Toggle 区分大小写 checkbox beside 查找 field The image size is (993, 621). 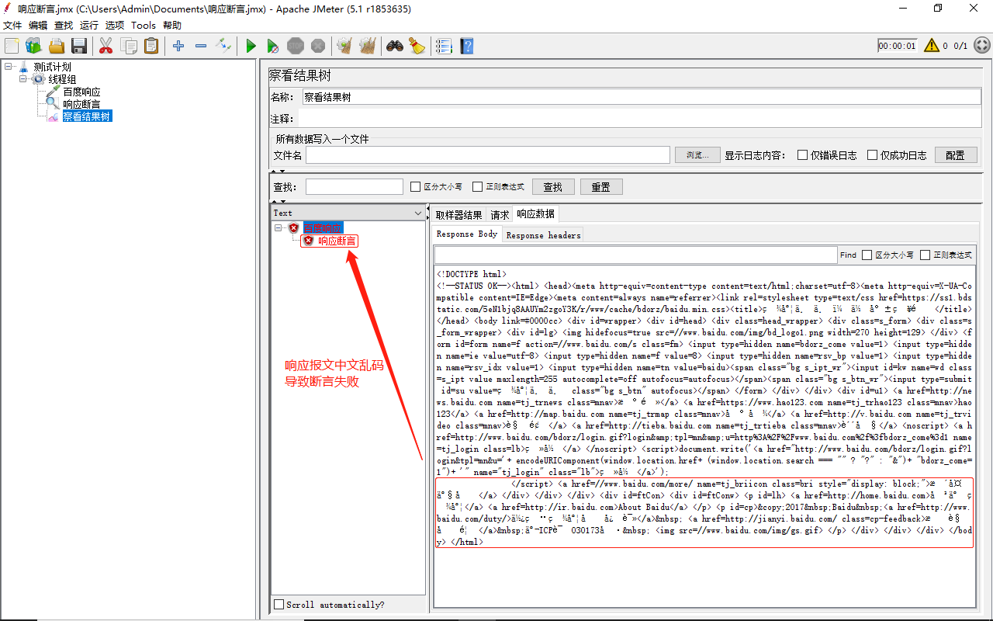click(x=415, y=186)
